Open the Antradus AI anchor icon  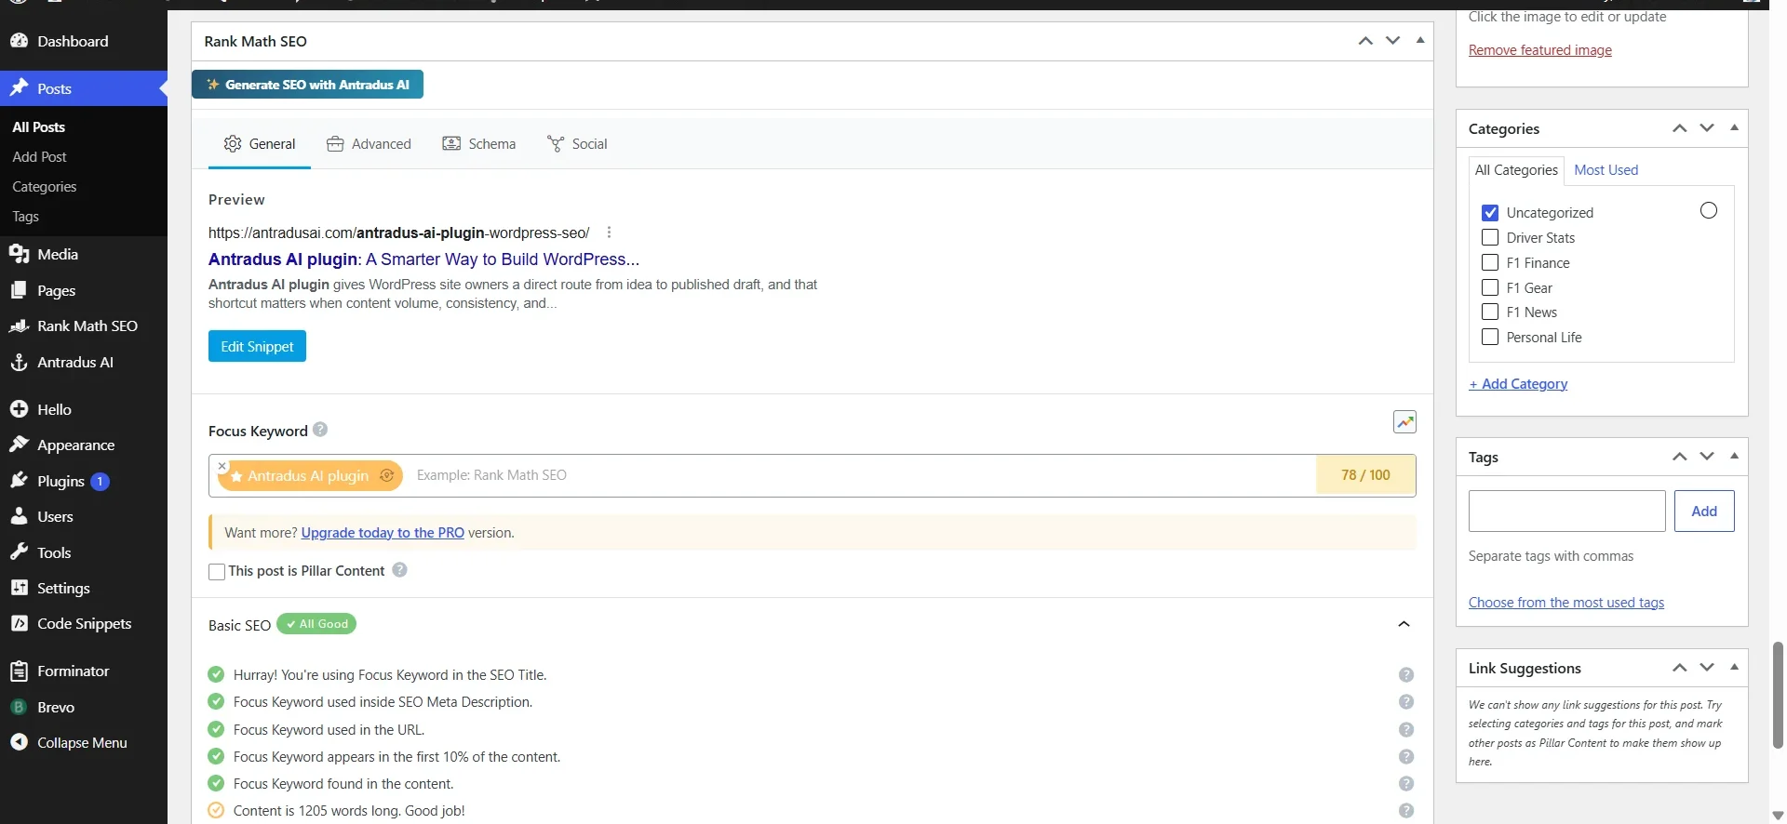tap(19, 362)
